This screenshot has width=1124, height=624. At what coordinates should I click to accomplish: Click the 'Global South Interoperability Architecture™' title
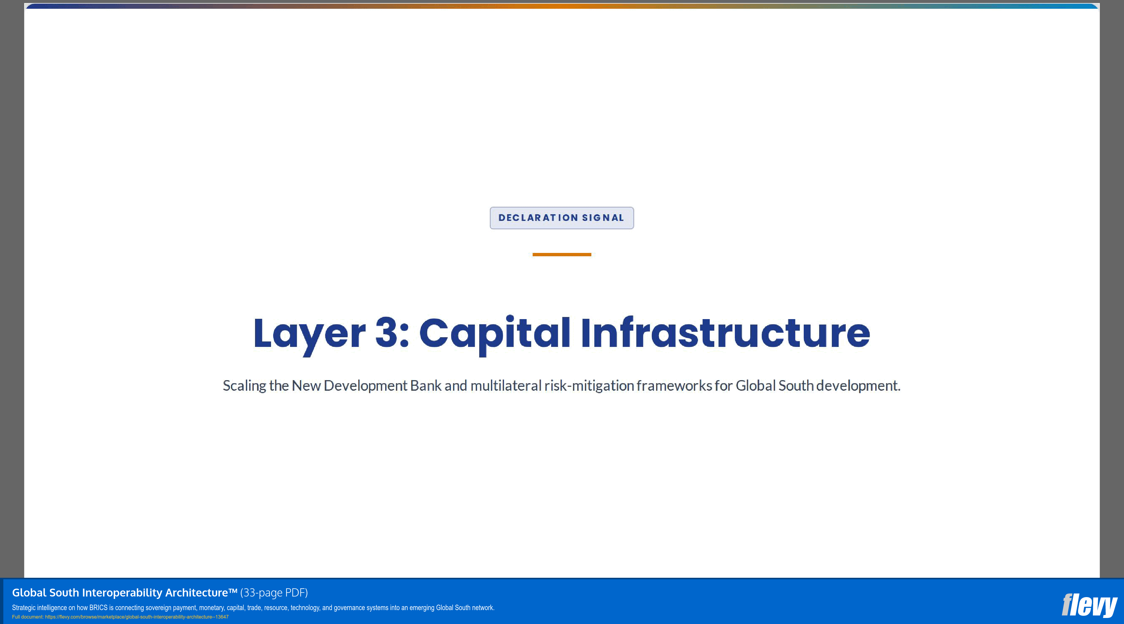coord(124,593)
